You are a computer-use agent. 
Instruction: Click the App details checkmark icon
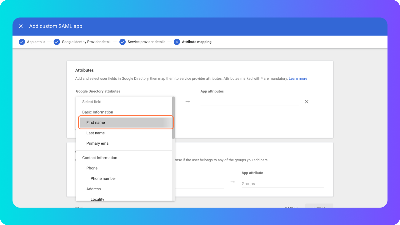click(22, 42)
